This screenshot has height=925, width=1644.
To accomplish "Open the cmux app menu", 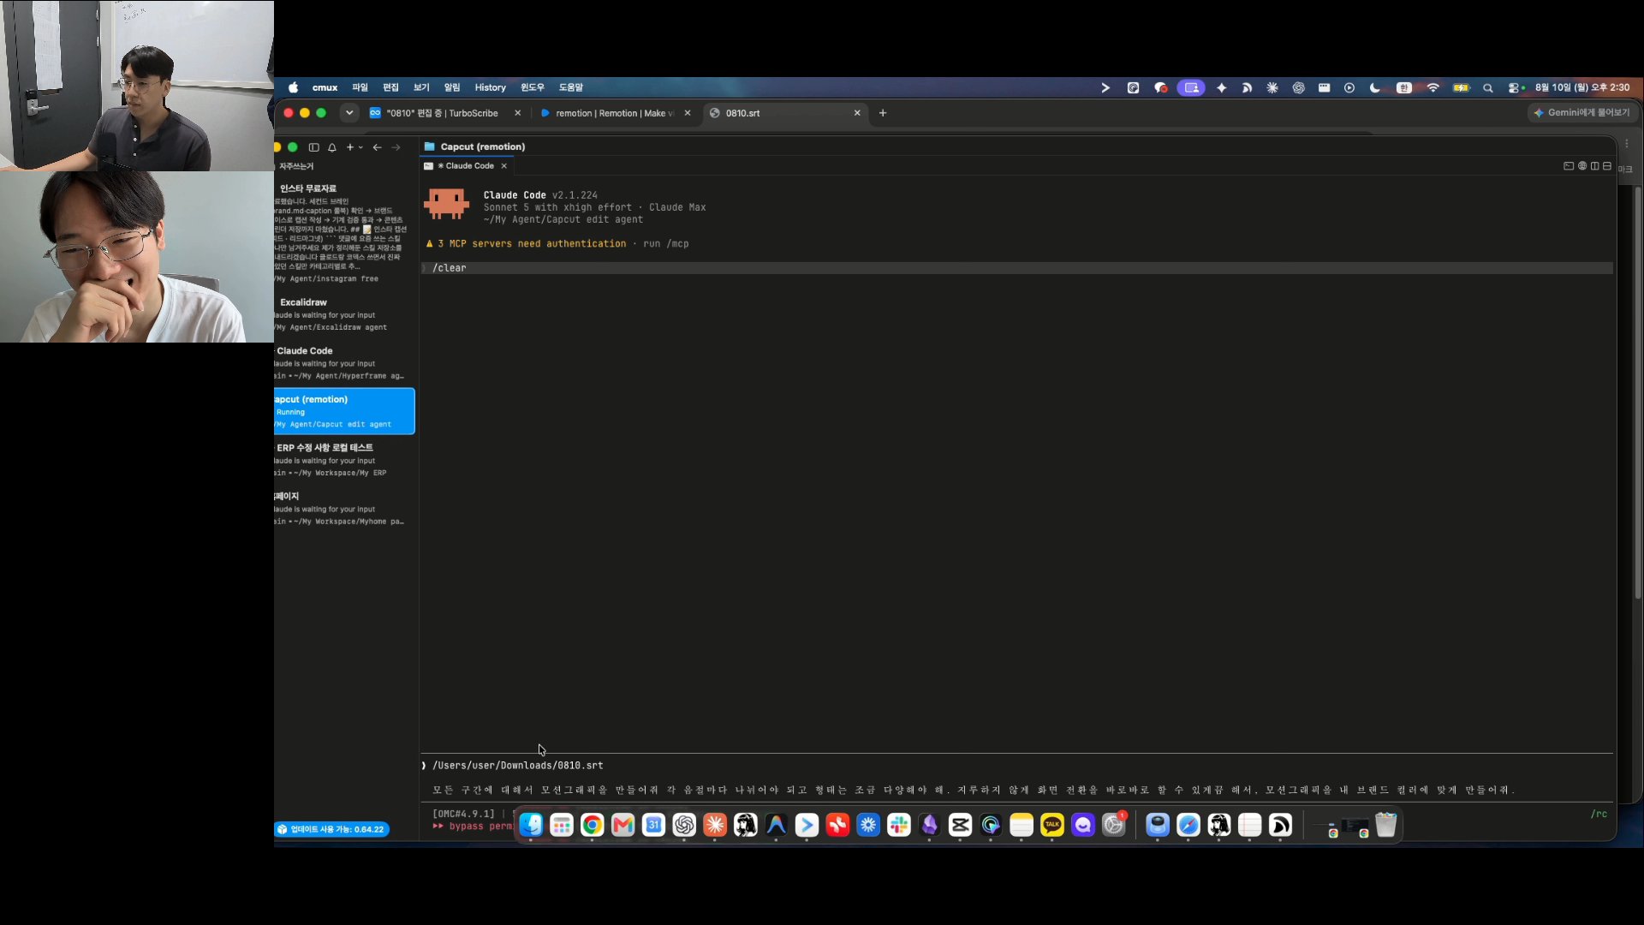I will tap(325, 87).
